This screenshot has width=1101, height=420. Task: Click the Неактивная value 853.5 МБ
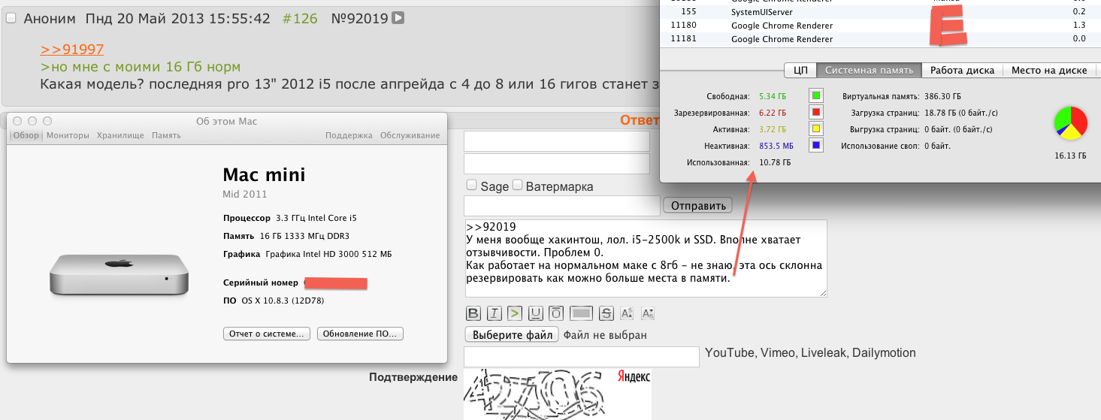tap(776, 147)
